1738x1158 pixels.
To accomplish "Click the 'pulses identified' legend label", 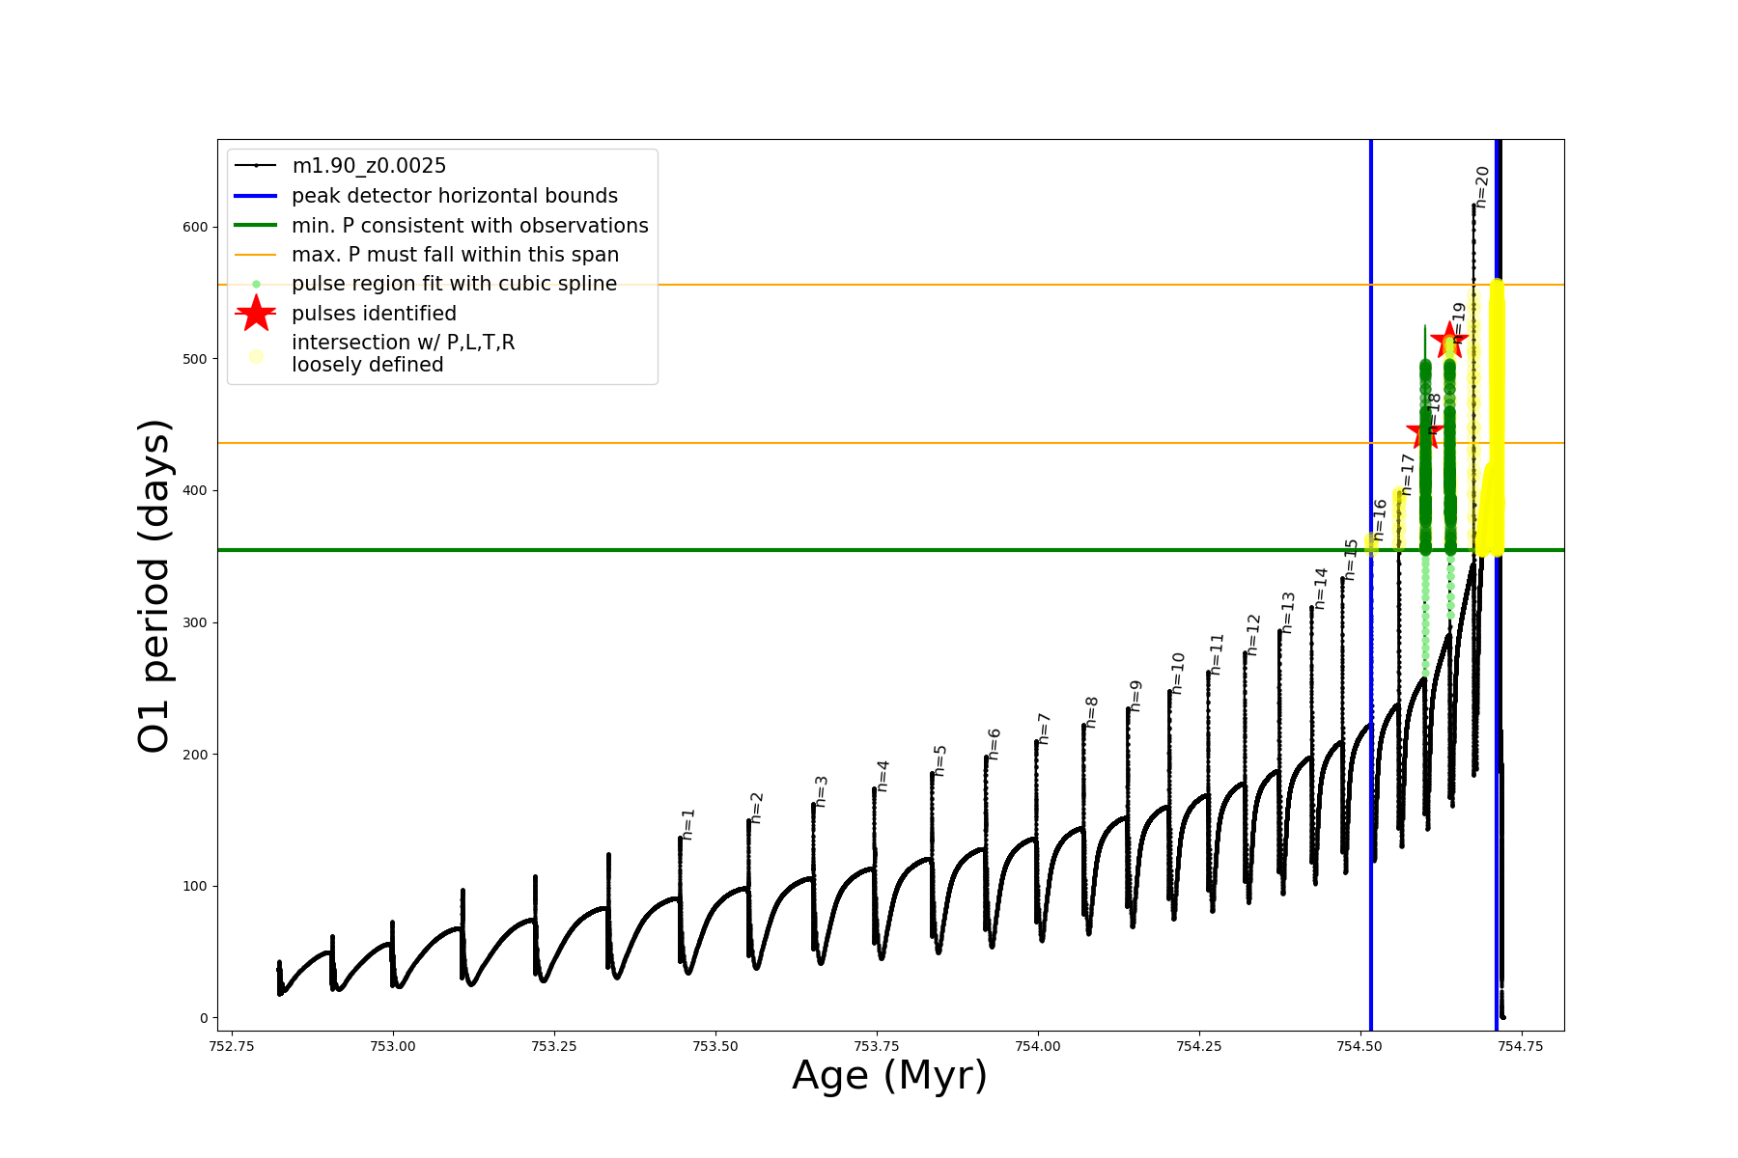I will tap(374, 314).
